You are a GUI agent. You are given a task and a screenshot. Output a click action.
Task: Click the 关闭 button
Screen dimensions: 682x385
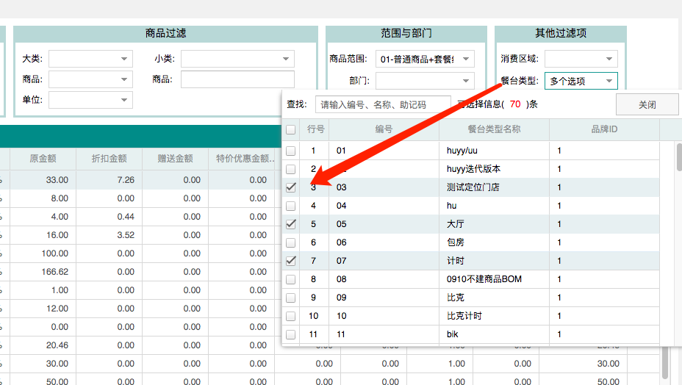(647, 104)
